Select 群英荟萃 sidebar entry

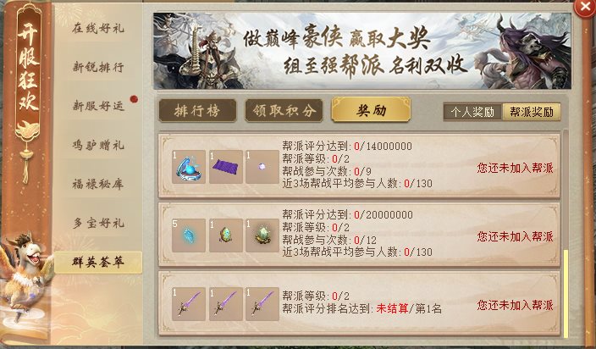click(x=98, y=262)
